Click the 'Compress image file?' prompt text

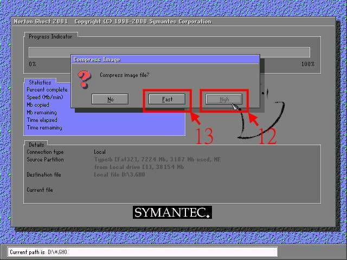pyautogui.click(x=125, y=75)
